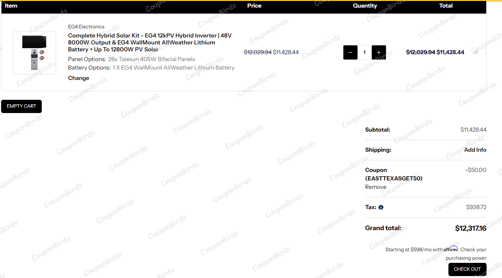Click the Coupon (EASTTEXASGET50) label
Viewport: 502px width, 278px height.
(393, 174)
